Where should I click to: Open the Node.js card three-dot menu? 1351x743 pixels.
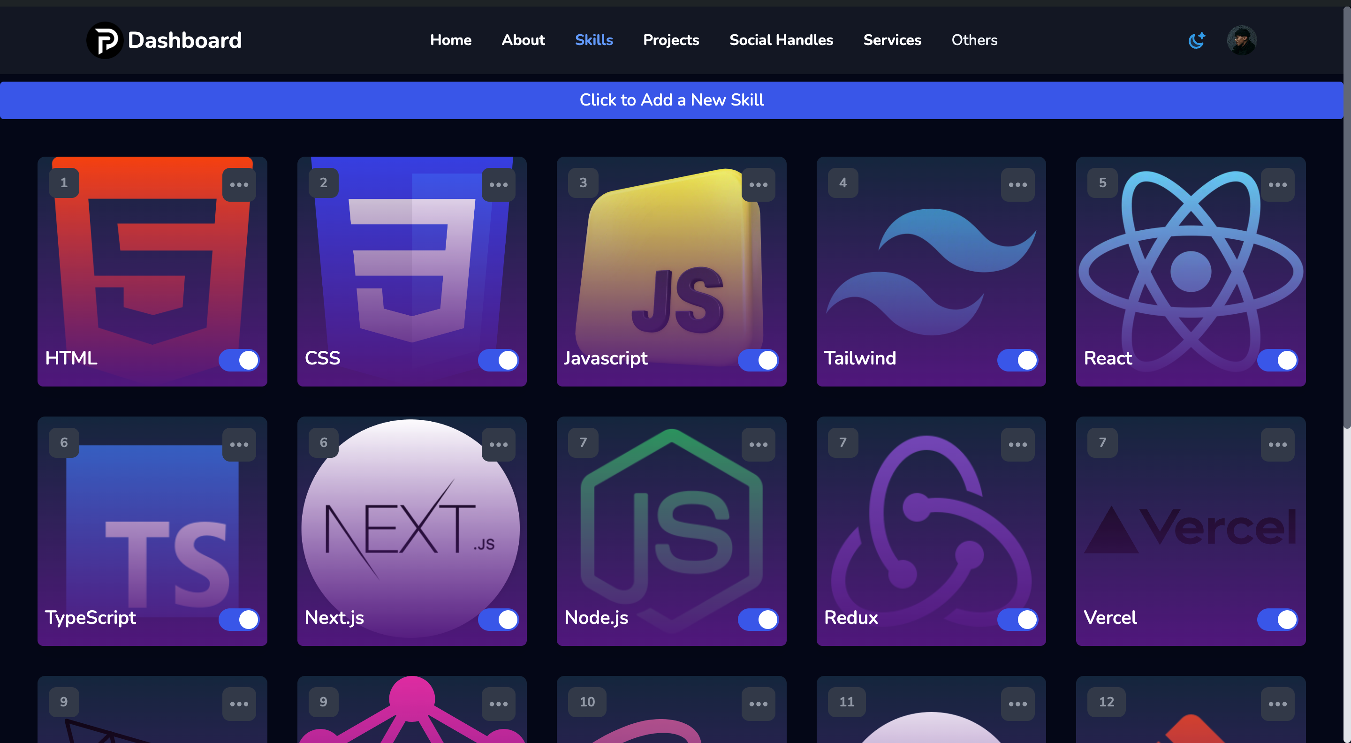tap(758, 445)
